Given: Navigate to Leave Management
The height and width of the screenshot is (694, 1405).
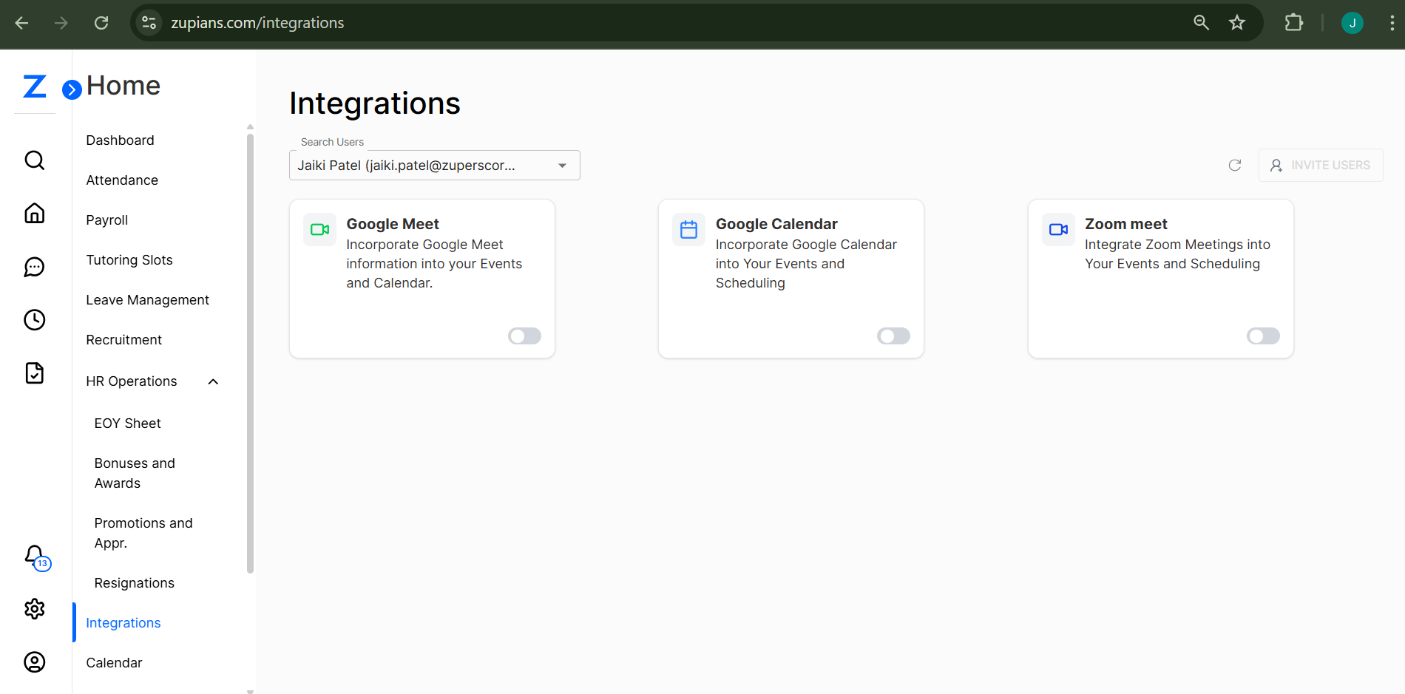Looking at the screenshot, I should (147, 299).
